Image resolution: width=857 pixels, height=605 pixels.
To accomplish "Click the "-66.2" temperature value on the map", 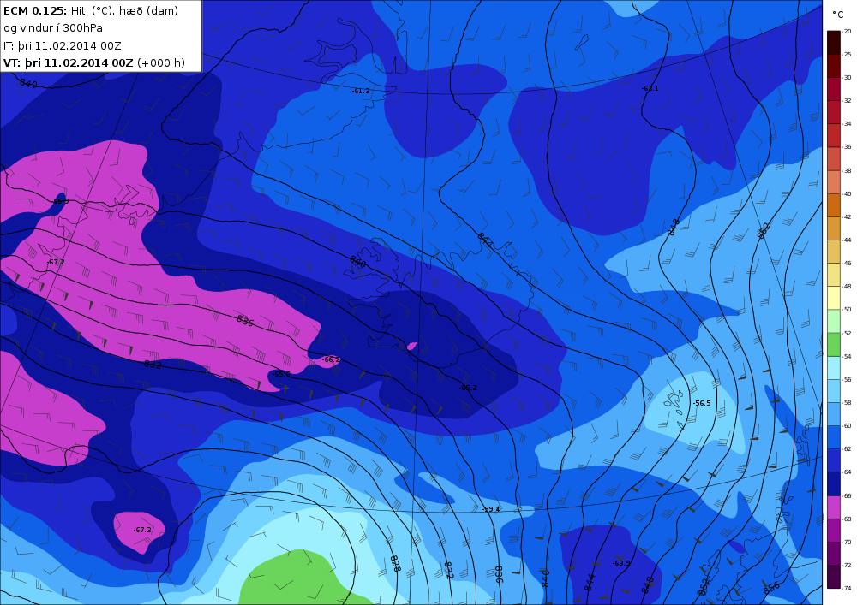I will click(331, 360).
